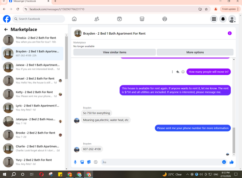Reply to the 'How many people will move in?' message

coord(178,72)
